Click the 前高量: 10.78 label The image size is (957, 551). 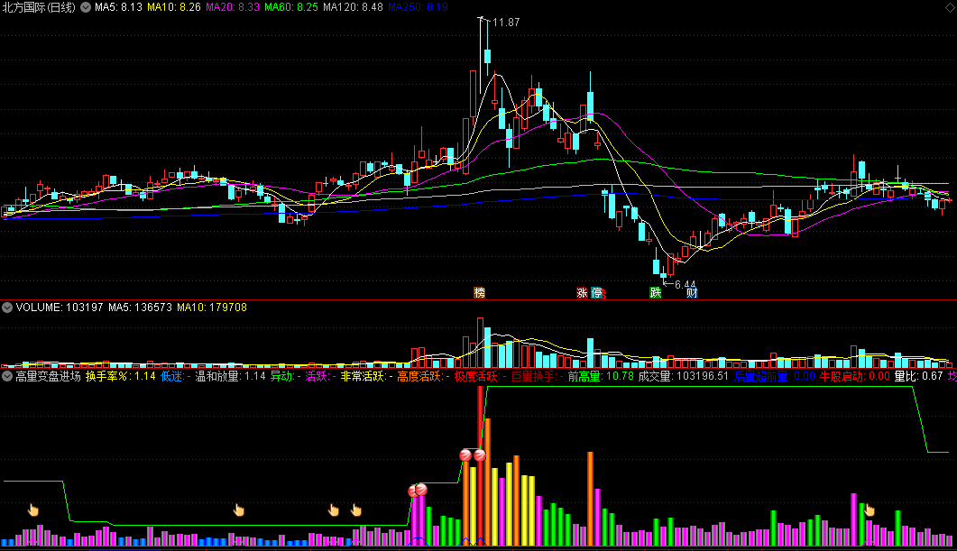coord(602,376)
